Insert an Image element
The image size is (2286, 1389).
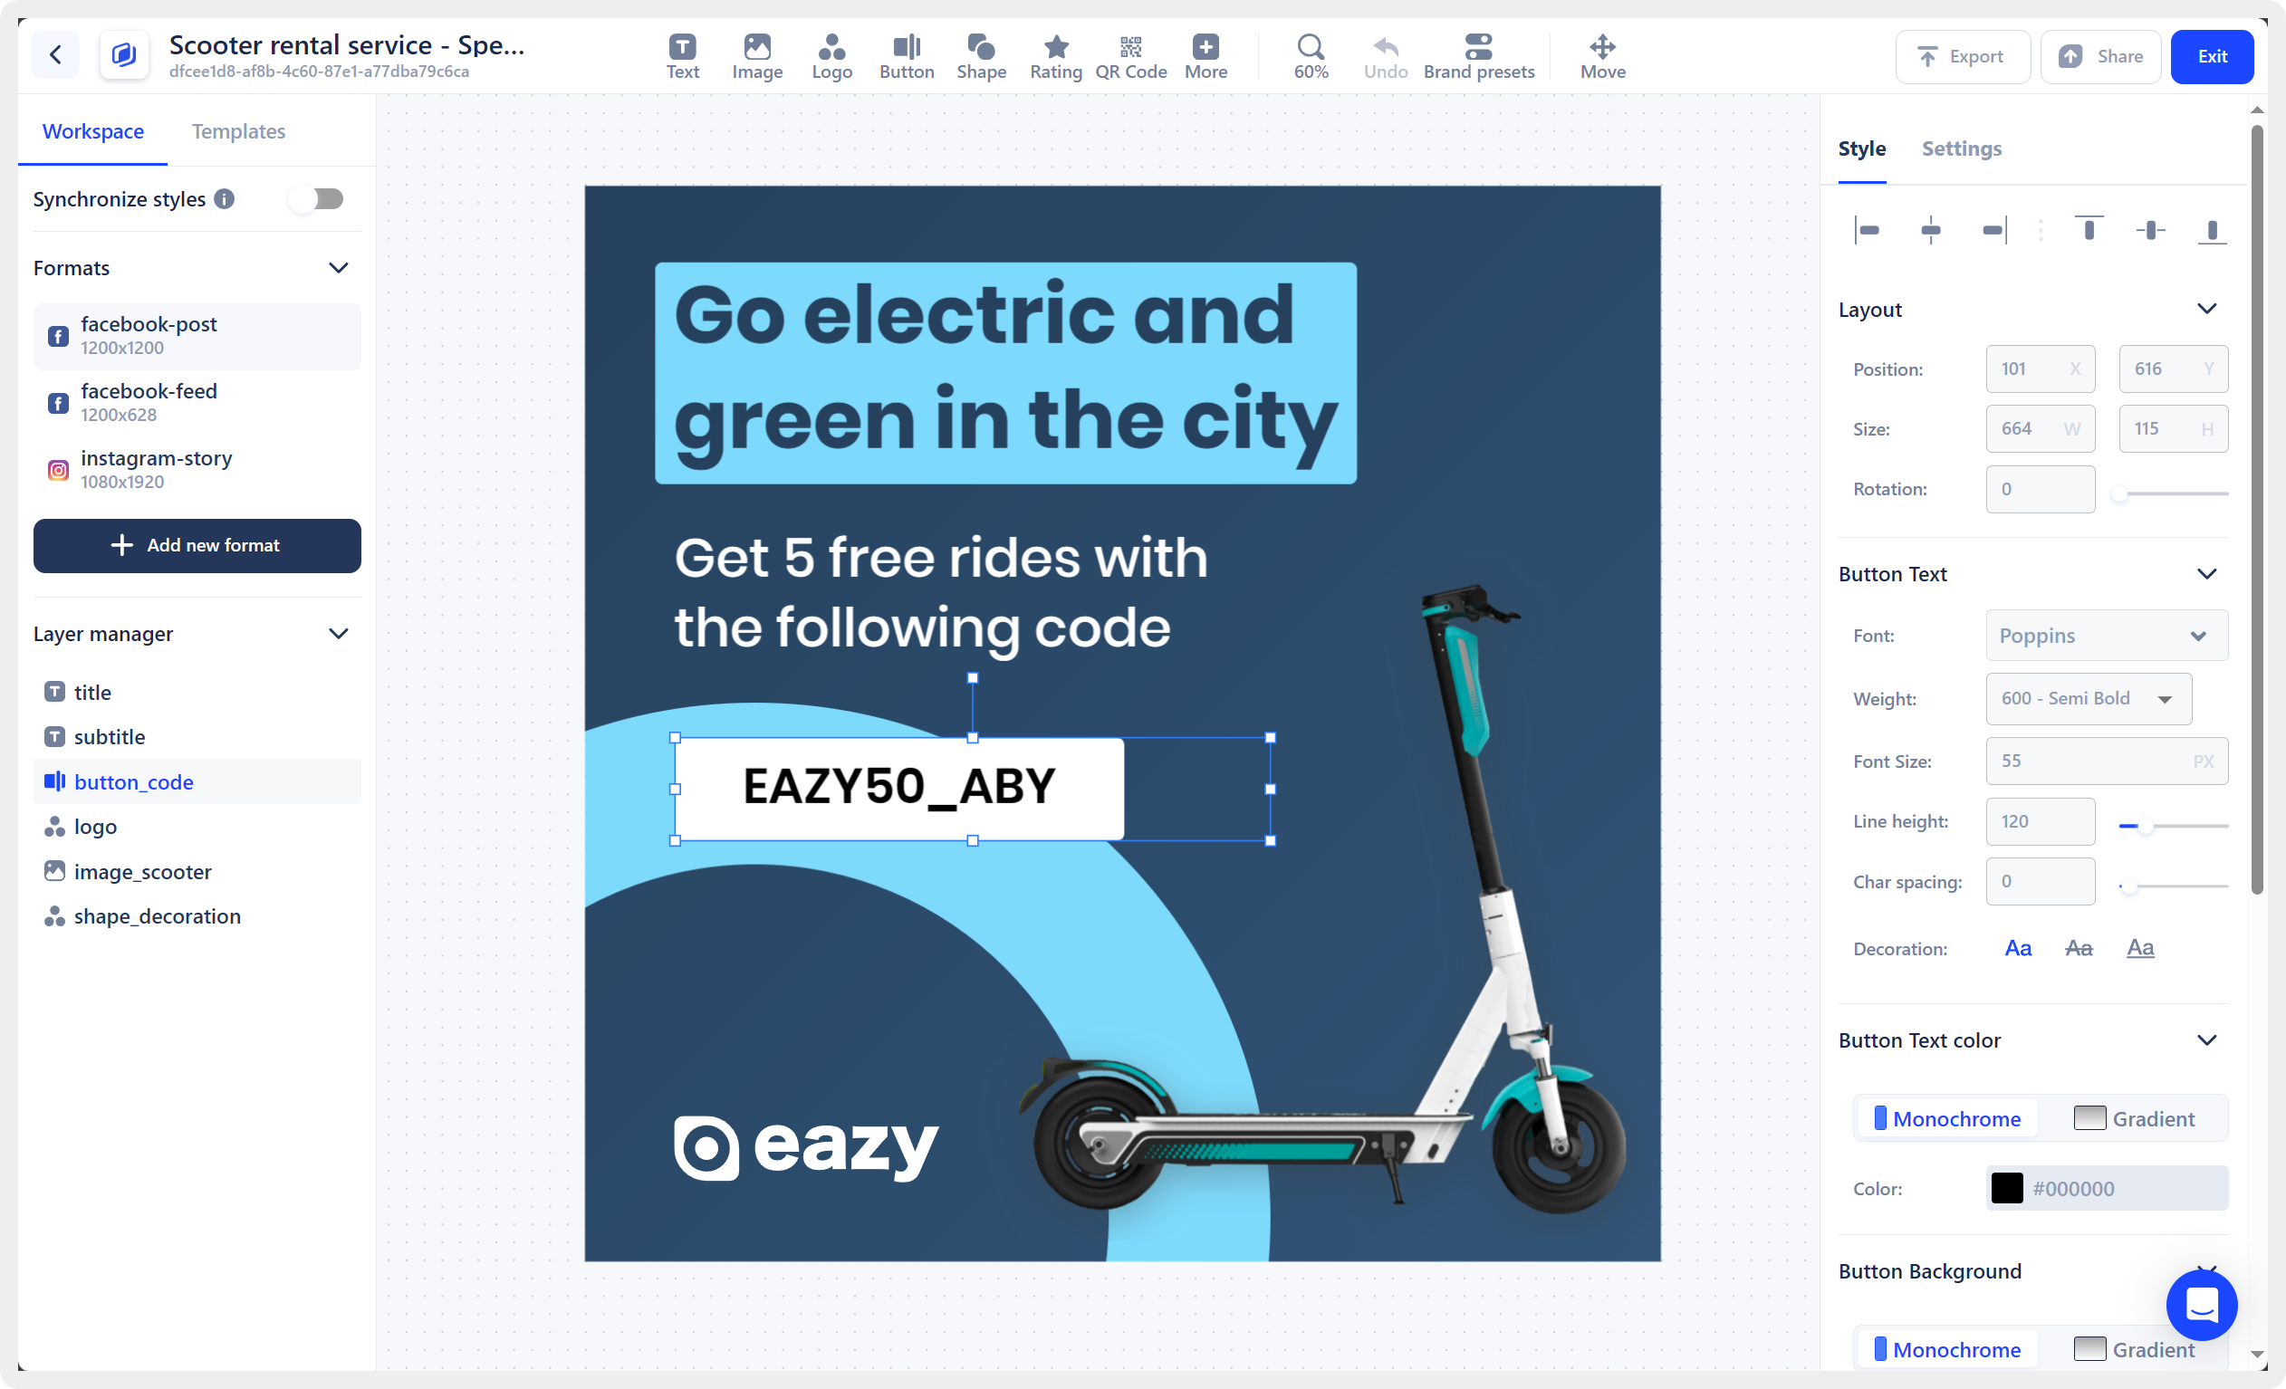757,56
